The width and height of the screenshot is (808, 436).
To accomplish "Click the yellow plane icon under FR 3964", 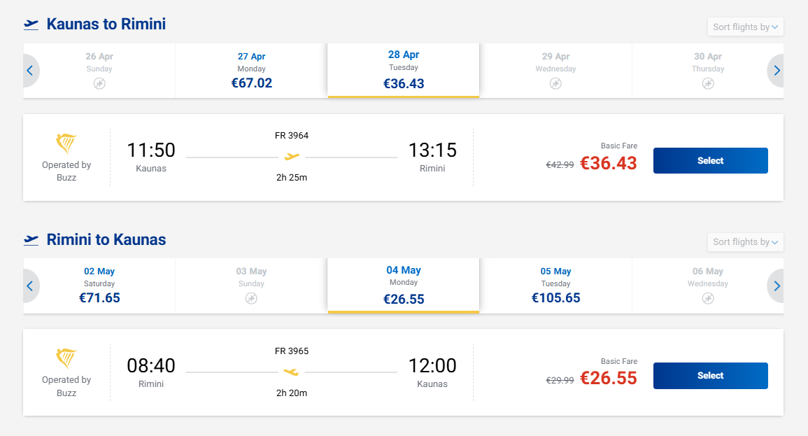I will pyautogui.click(x=292, y=157).
